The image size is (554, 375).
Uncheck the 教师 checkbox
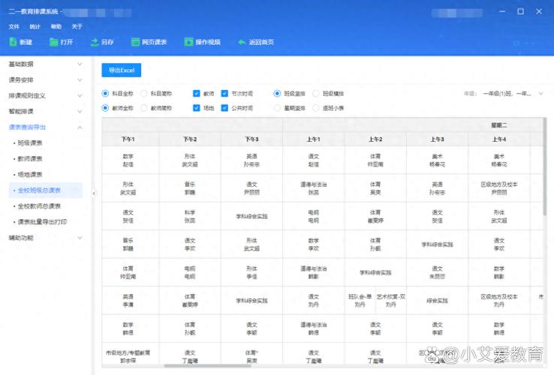pyautogui.click(x=197, y=94)
